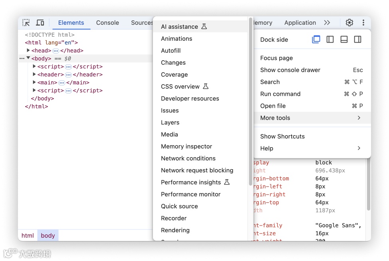Image resolution: width=389 pixels, height=261 pixels.
Task: Click the ellipsis inside the head tag
Action: tap(56, 51)
